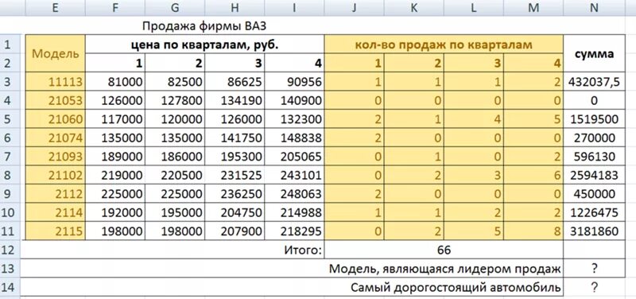Click price cell 140900
This screenshot has width=636, height=299.
coord(294,101)
